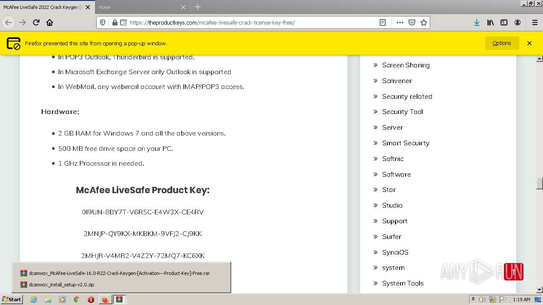Select the McAfee LiveSafe 2022 Crack tab
Screen dimensions: 543x305
[47, 7]
